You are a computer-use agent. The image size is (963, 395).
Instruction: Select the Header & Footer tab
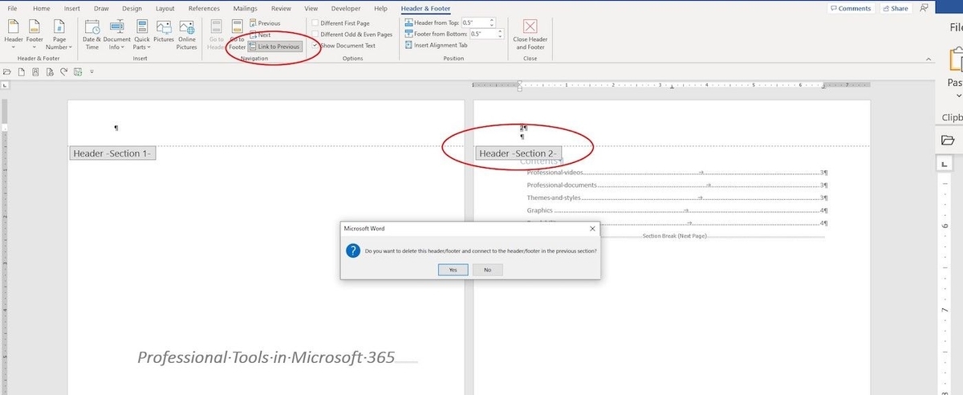(425, 8)
